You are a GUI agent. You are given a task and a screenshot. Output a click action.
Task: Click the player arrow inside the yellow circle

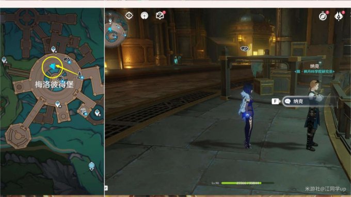click(x=52, y=66)
